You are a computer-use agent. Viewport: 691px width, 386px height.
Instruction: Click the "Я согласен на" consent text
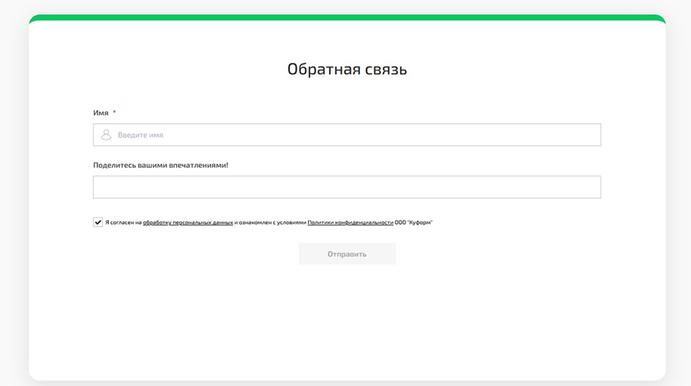(x=123, y=223)
